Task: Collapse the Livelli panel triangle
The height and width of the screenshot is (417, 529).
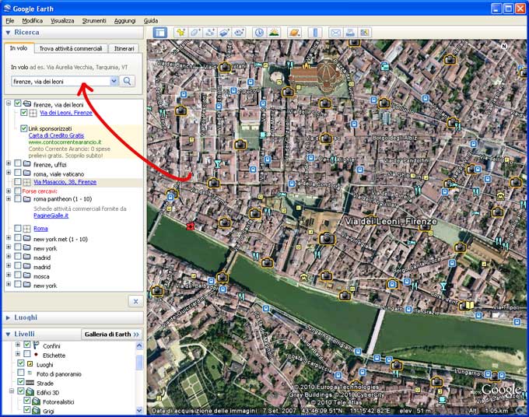Action: (8, 335)
